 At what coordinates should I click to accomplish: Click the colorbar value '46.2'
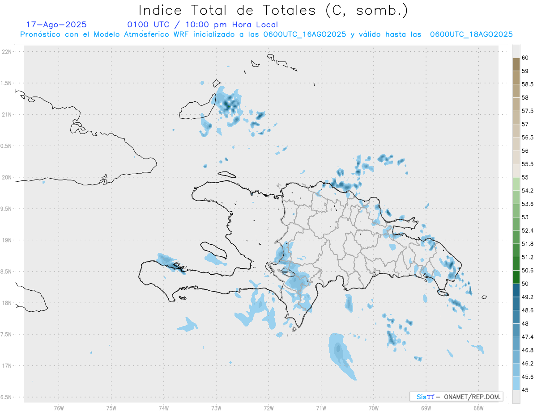[x=528, y=364]
